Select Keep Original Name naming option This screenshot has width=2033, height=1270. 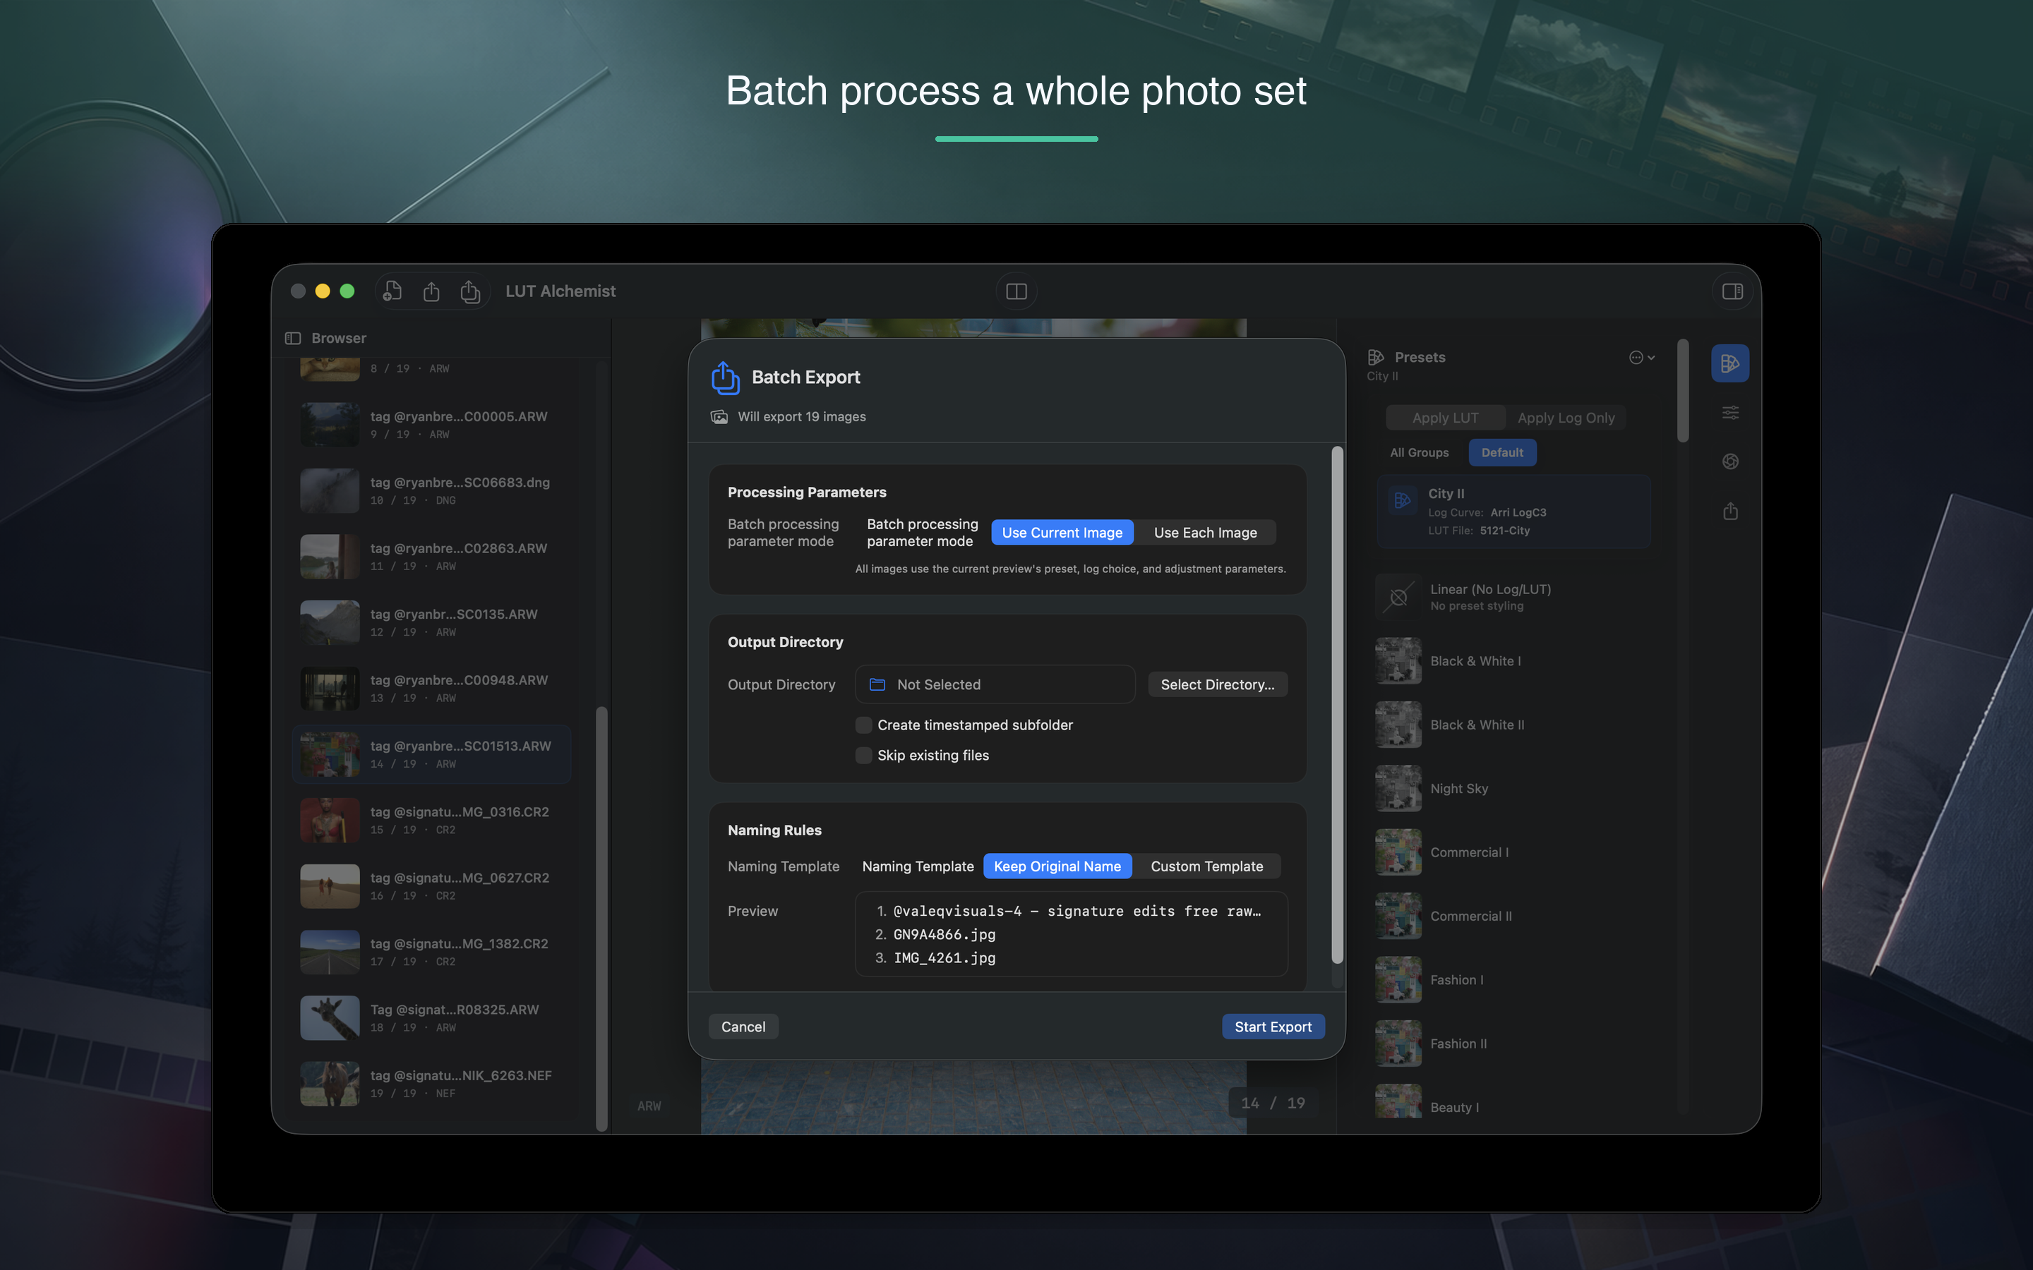1057,866
